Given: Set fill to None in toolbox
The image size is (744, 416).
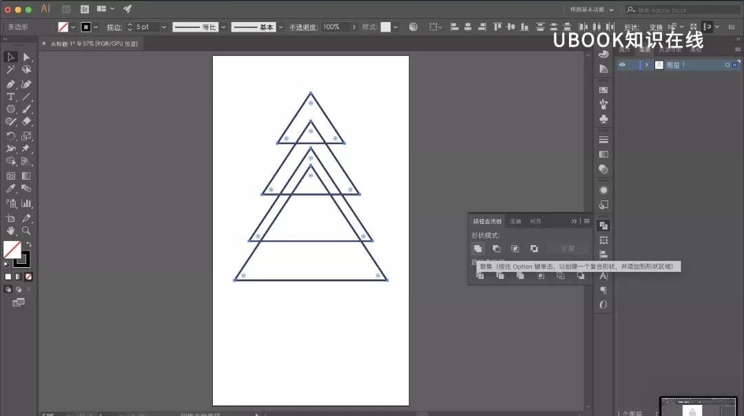Looking at the screenshot, I should (x=28, y=277).
